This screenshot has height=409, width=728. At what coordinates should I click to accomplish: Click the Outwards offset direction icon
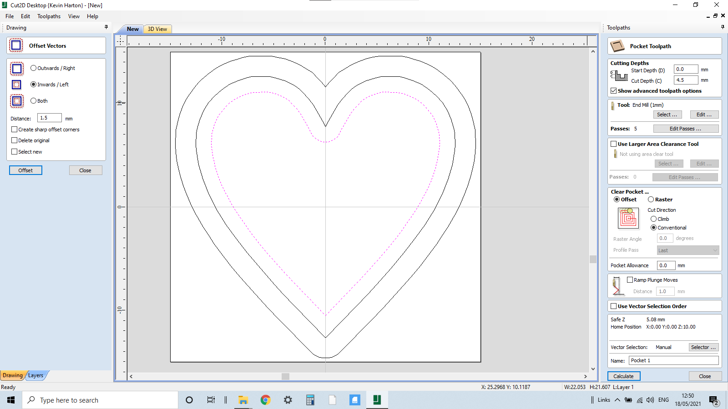point(17,69)
